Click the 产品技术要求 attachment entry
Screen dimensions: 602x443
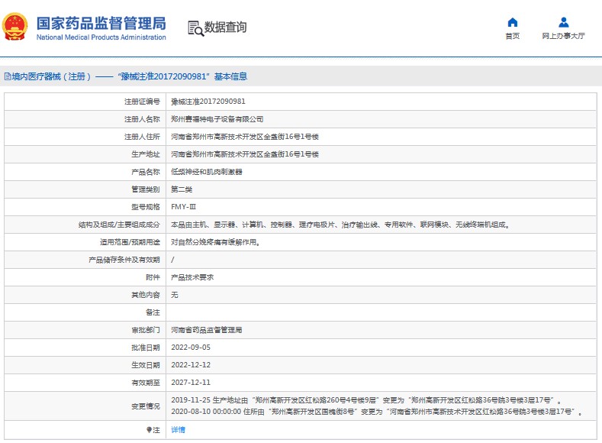(192, 277)
